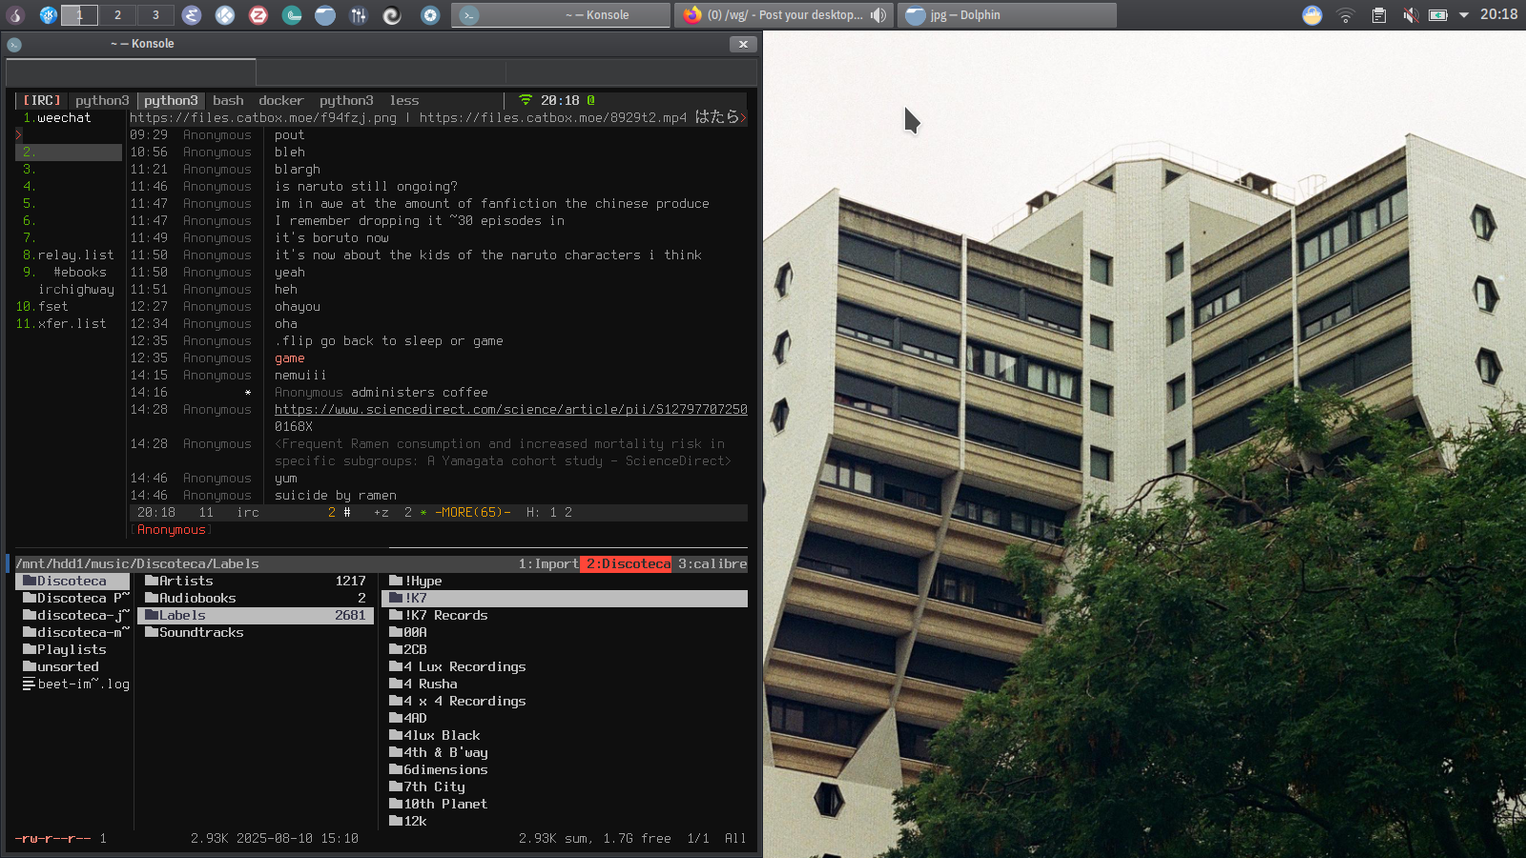Open the files.catbox.moe f94fzj.png link
The image size is (1526, 858).
[x=263, y=117]
